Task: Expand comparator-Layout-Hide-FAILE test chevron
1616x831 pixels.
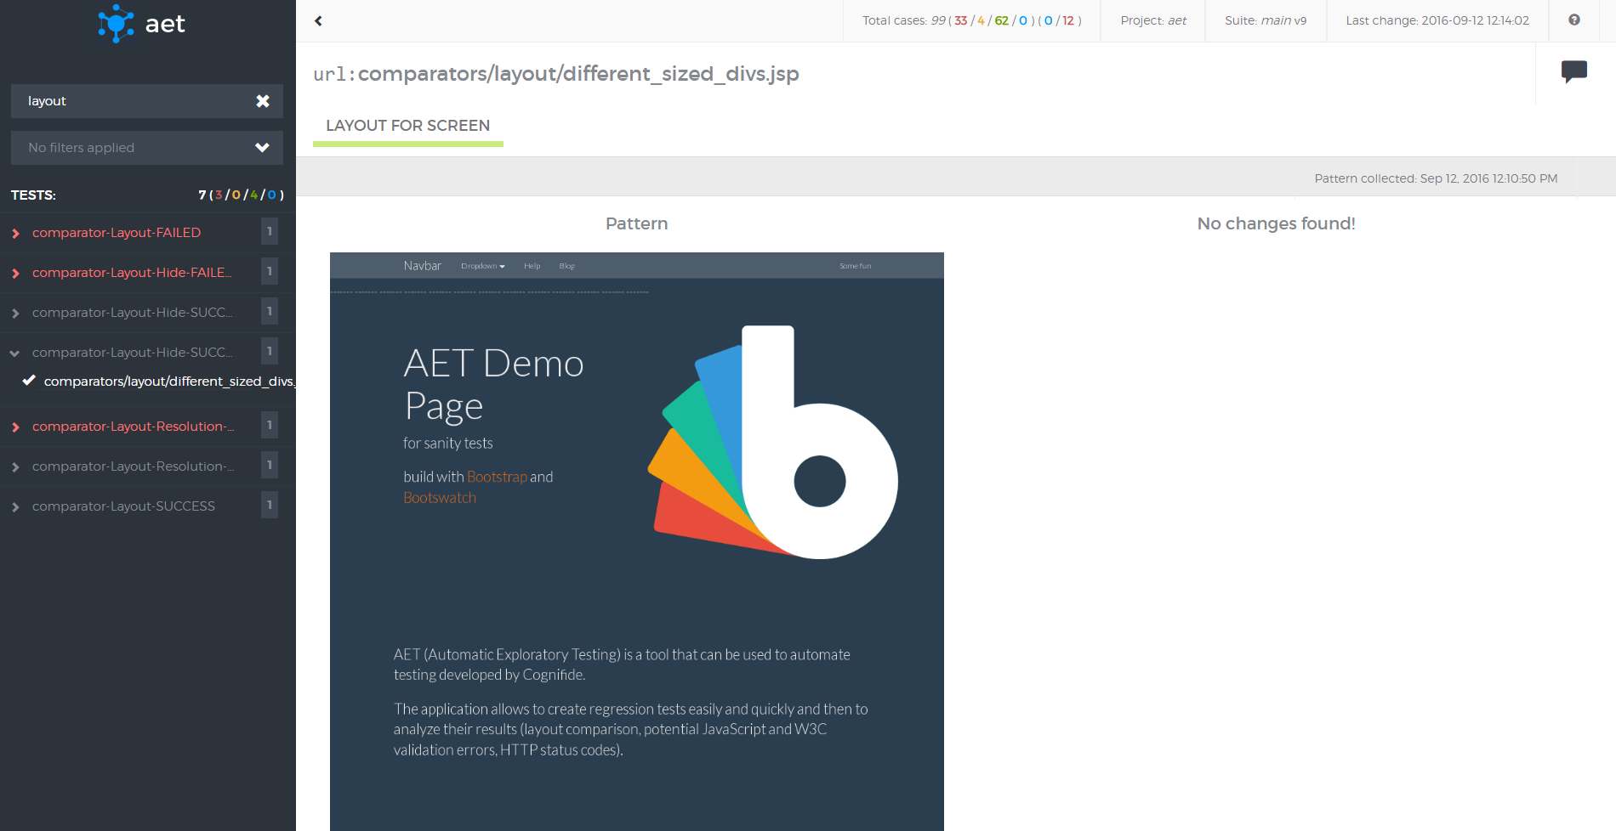Action: [15, 273]
